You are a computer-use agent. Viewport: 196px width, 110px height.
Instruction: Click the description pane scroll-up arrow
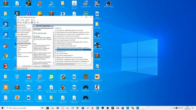[x=54, y=33]
